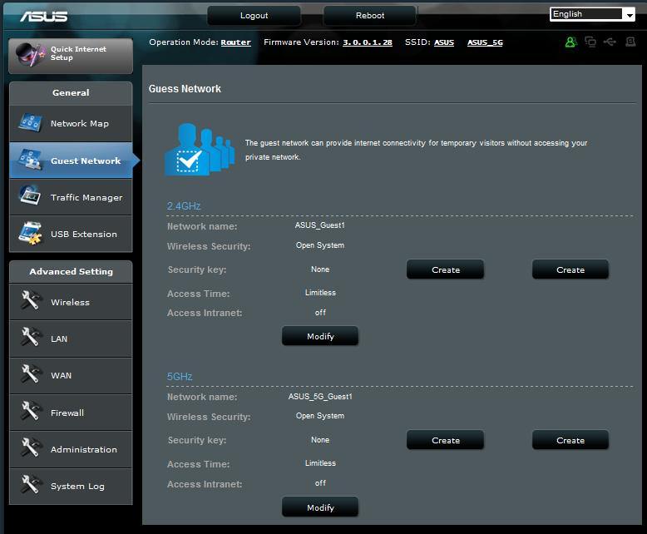Click the Wireless tools icon
647x534 pixels.
pyautogui.click(x=31, y=300)
